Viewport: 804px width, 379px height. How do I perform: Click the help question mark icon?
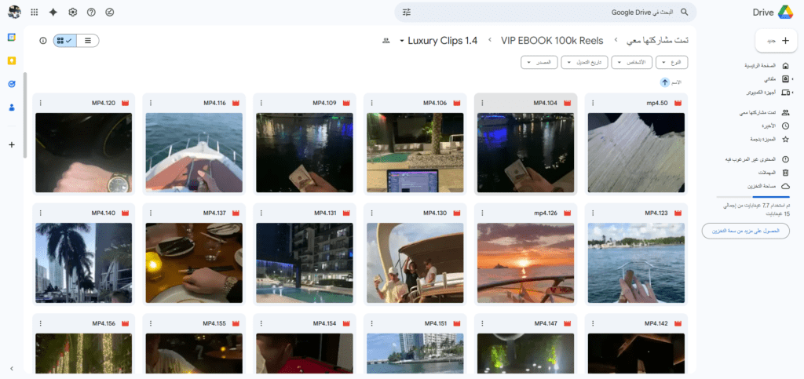(x=91, y=13)
